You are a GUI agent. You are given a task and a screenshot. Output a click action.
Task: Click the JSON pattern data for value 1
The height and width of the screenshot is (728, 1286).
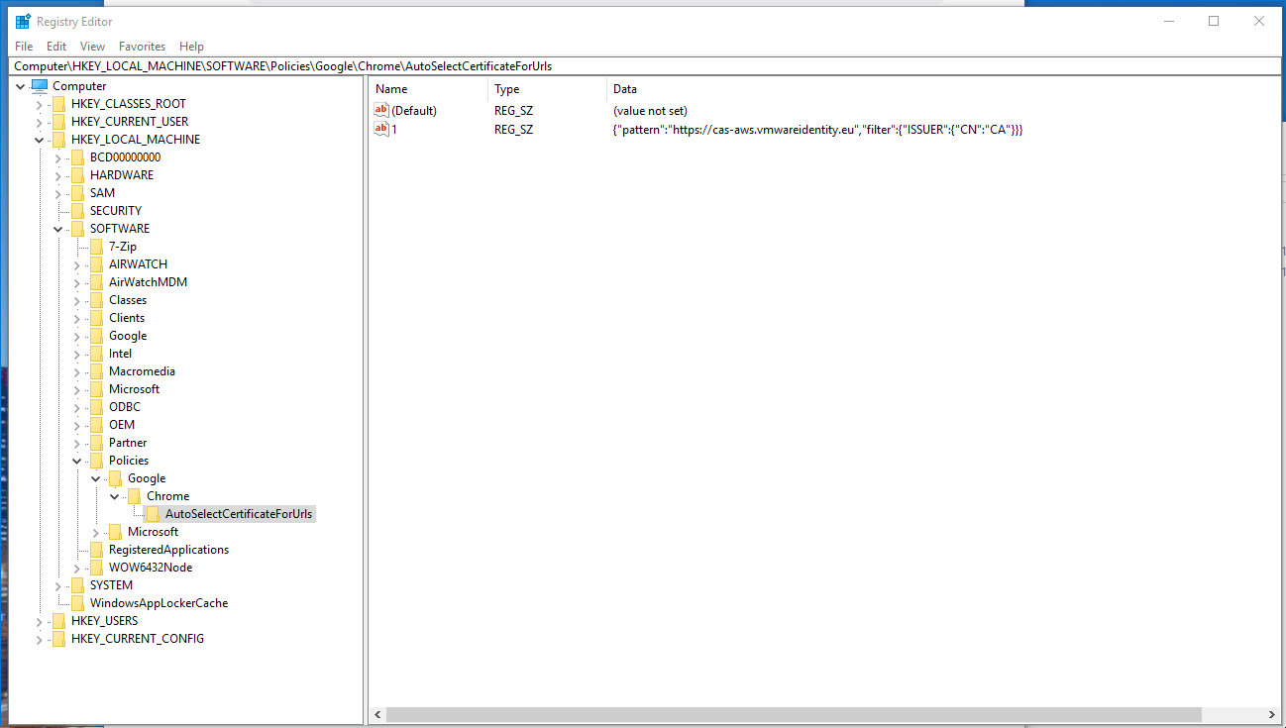(817, 130)
